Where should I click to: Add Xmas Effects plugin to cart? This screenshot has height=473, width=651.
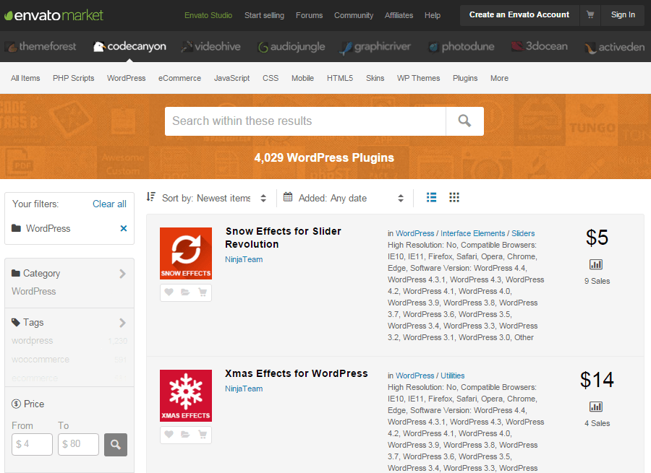pyautogui.click(x=203, y=435)
